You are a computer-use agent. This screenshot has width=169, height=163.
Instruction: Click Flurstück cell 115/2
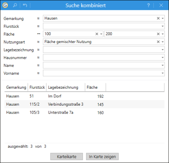(x=35, y=104)
